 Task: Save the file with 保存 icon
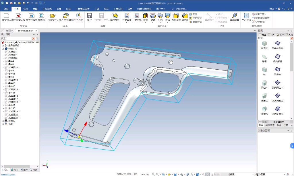click(x=90, y=17)
